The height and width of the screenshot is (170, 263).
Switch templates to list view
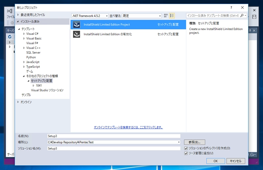(172, 16)
